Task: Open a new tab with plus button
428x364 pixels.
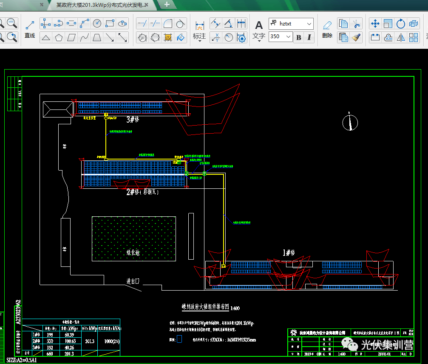Action: 167,5
